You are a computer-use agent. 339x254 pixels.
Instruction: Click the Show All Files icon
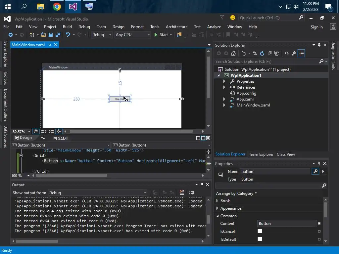coord(277,53)
